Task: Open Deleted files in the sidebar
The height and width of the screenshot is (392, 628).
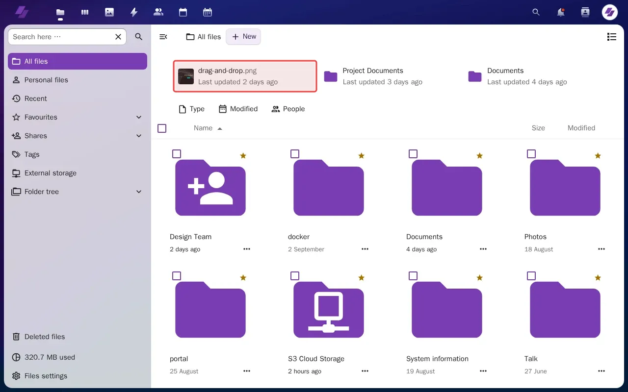Action: 44,337
